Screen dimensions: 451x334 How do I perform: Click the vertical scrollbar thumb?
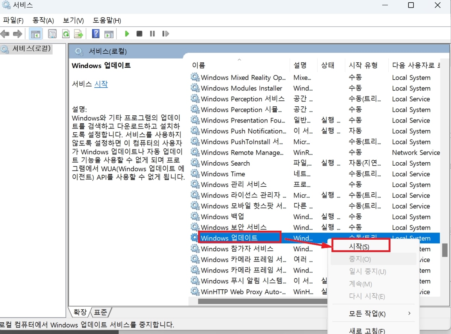445,250
